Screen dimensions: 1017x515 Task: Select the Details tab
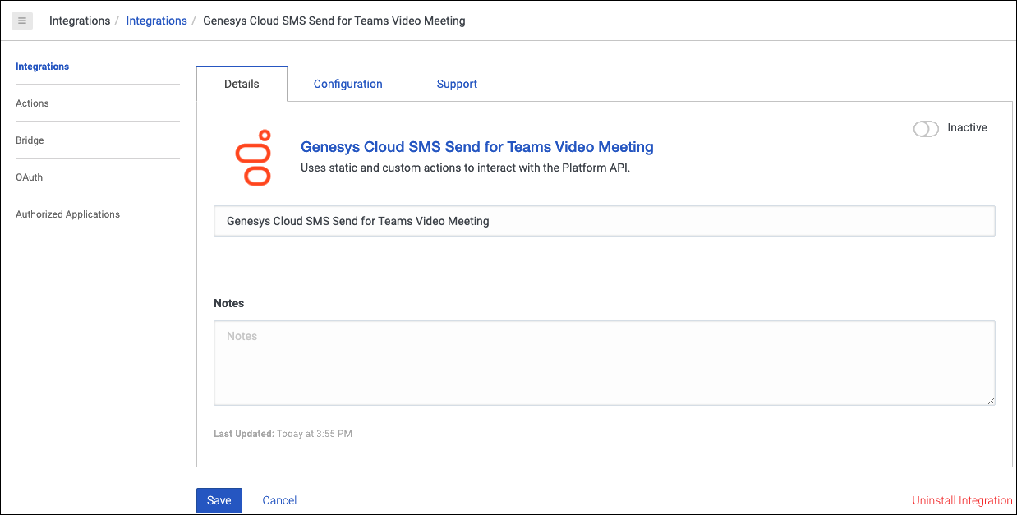pos(242,84)
